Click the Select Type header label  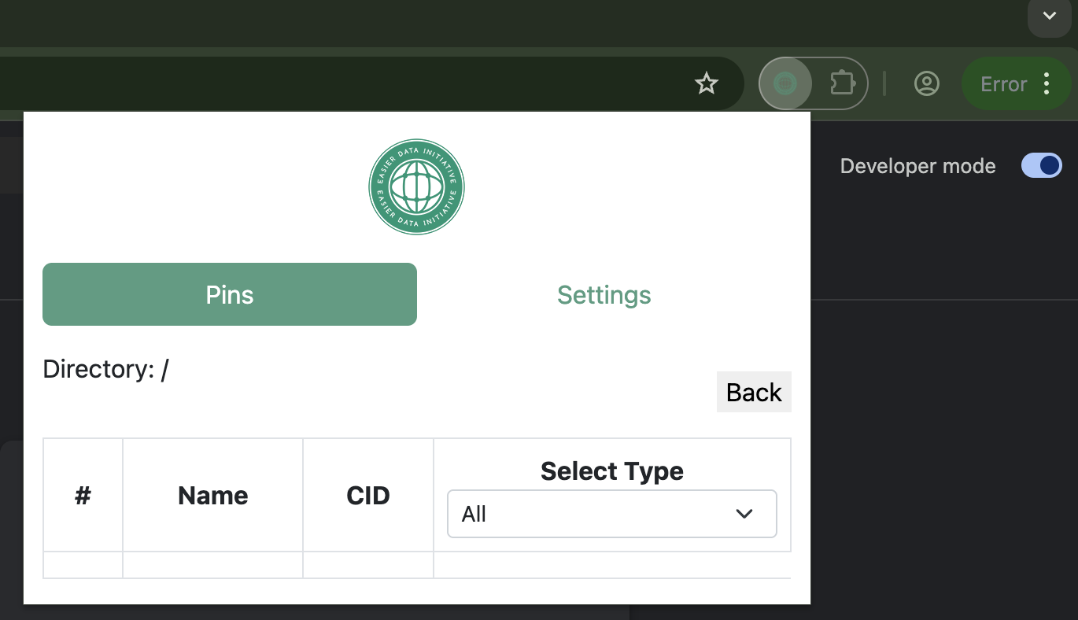click(612, 471)
